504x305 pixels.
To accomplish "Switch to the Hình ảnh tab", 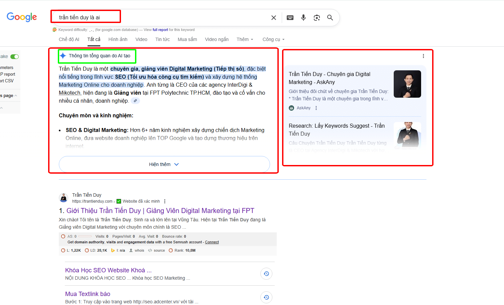I will (x=118, y=39).
